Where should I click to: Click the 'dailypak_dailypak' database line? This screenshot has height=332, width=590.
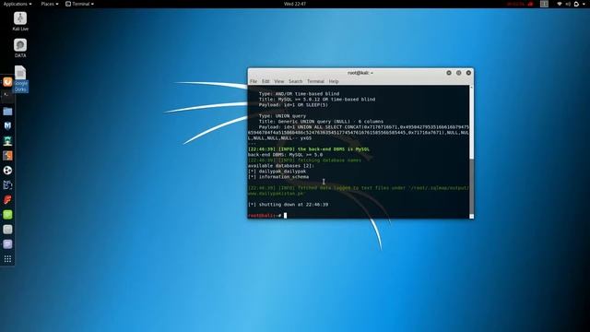coord(277,172)
